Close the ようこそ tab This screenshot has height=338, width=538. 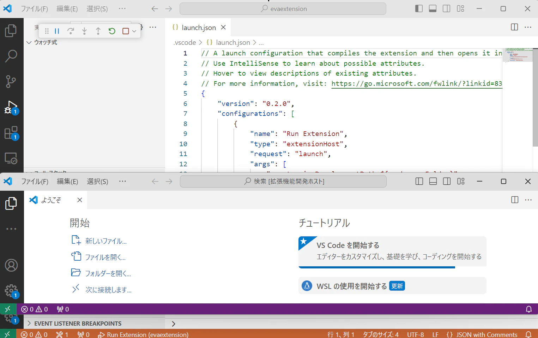coord(80,200)
